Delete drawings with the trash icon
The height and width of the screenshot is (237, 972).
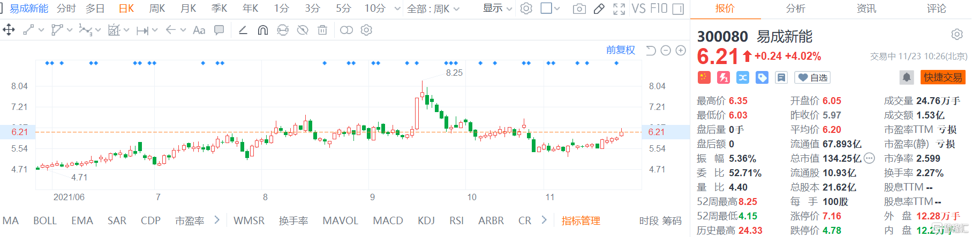pyautogui.click(x=322, y=30)
